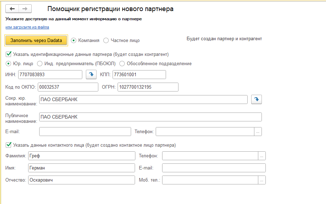Click the Отчество field containing Оскарович

click(82, 180)
